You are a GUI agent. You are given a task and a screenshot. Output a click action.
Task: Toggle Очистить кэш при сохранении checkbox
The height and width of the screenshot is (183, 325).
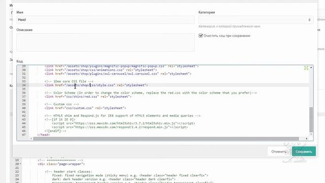[201, 36]
